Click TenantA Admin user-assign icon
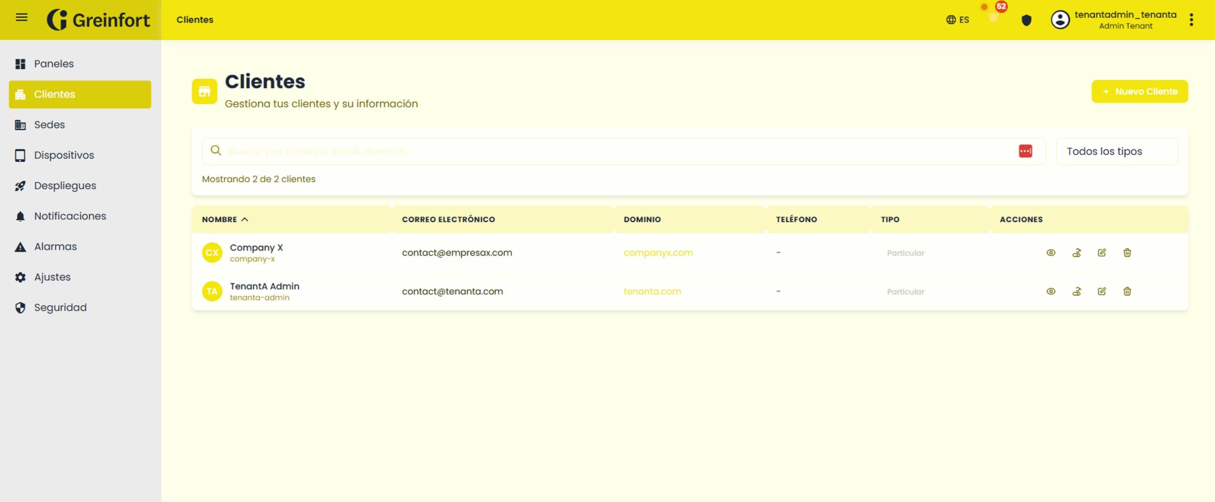This screenshot has width=1215, height=502. point(1076,292)
